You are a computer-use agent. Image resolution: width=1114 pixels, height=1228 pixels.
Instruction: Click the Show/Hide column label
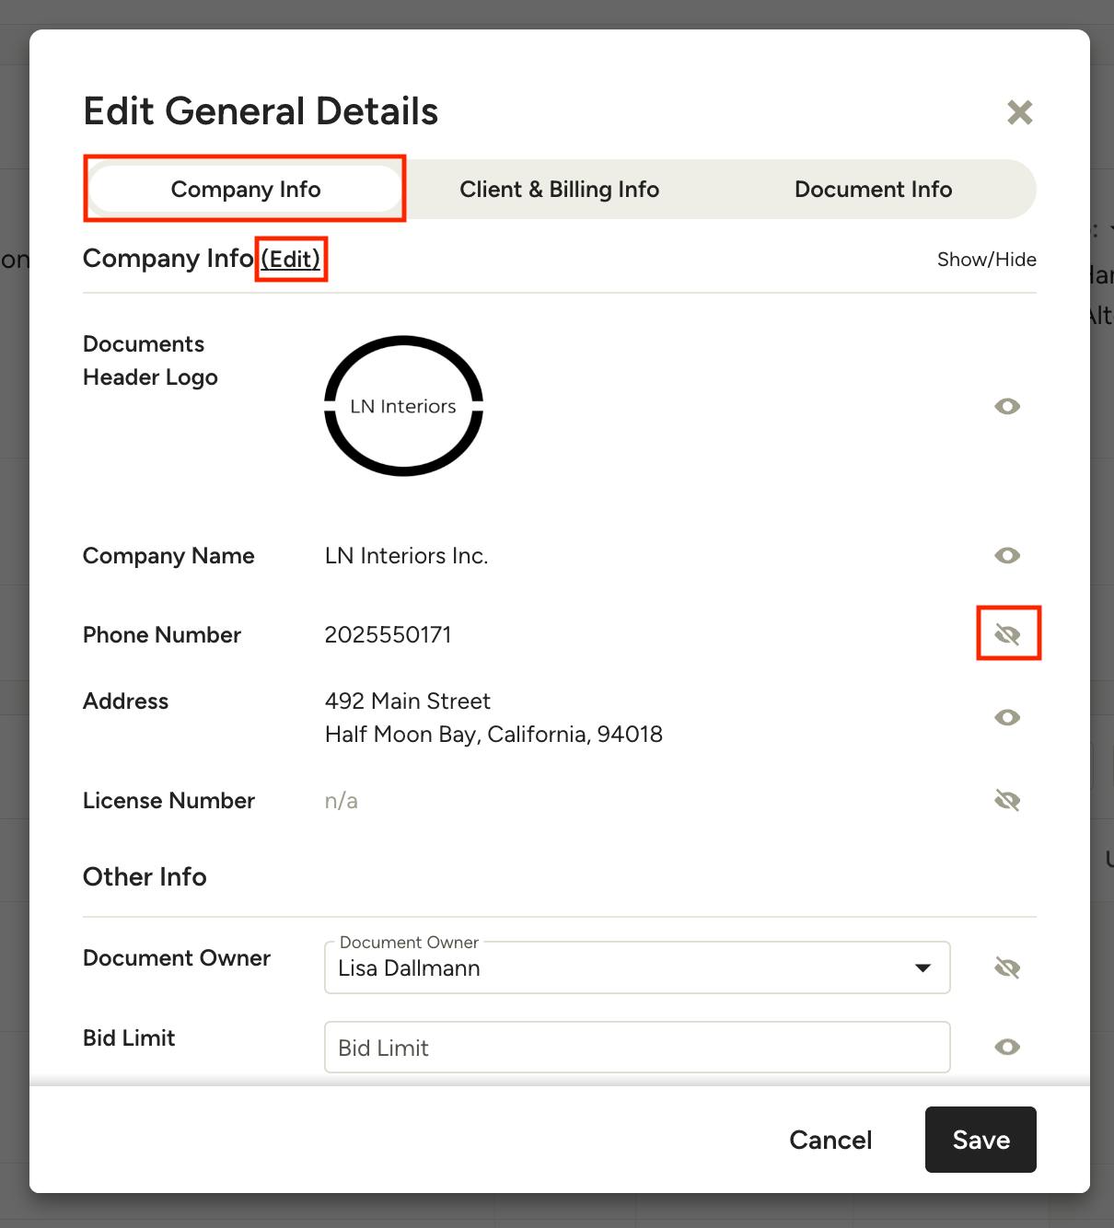[986, 260]
